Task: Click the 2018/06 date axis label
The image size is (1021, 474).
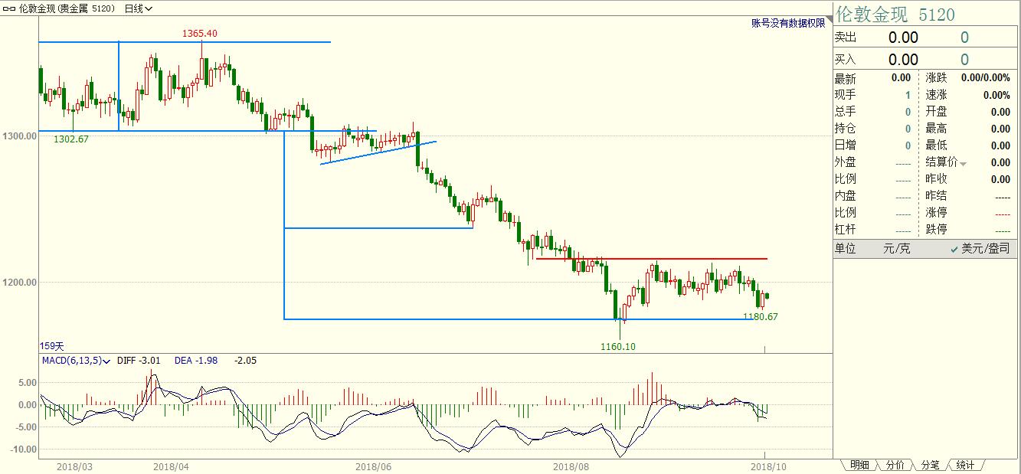Action: pyautogui.click(x=374, y=465)
